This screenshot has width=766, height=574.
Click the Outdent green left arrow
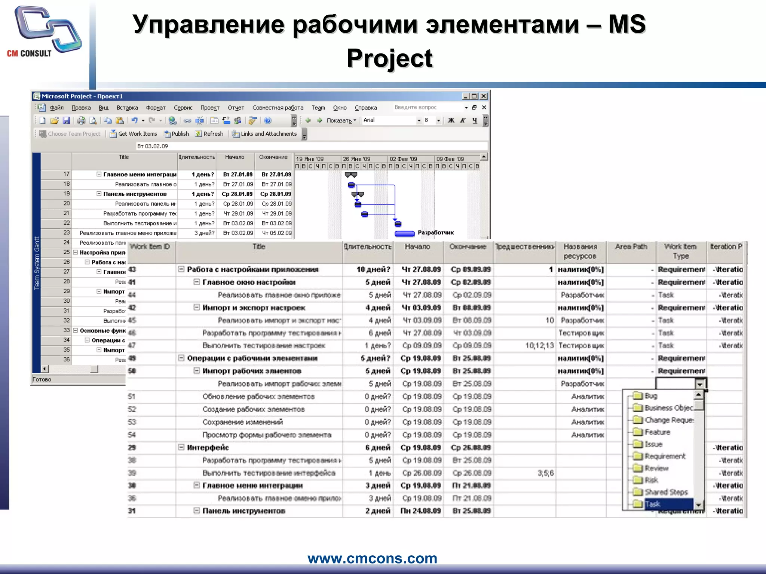pyautogui.click(x=308, y=120)
